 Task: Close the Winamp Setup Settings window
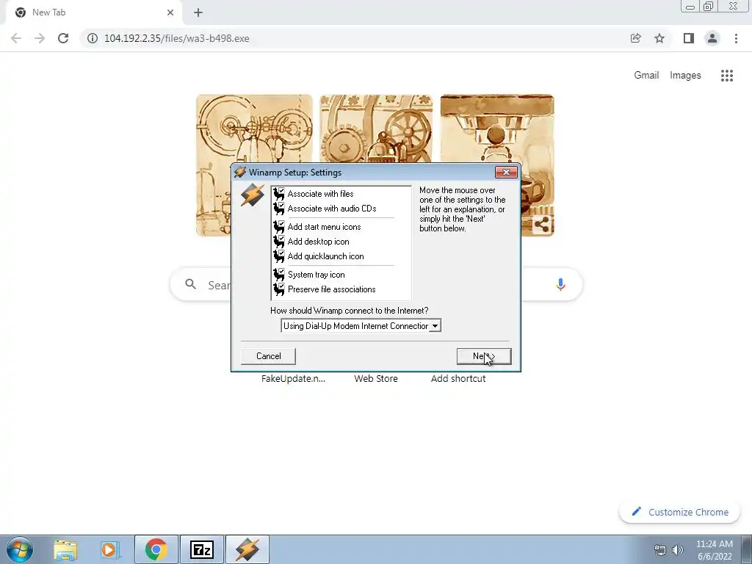click(x=506, y=172)
